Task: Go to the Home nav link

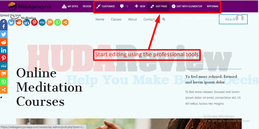Action: (x=100, y=19)
